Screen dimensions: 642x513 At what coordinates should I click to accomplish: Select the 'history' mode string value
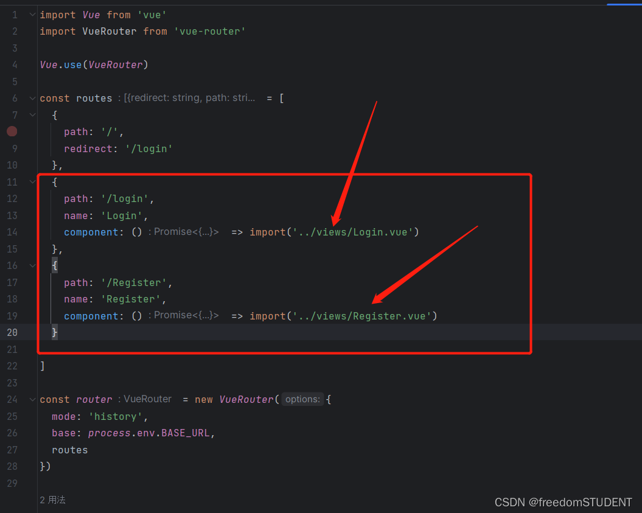tap(116, 416)
